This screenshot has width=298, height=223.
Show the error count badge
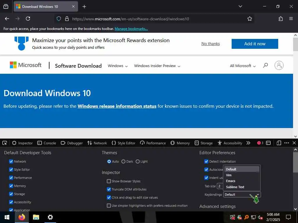click(x=260, y=143)
